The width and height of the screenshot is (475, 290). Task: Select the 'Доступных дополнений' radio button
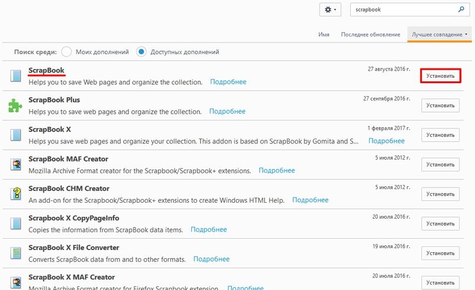pos(141,52)
